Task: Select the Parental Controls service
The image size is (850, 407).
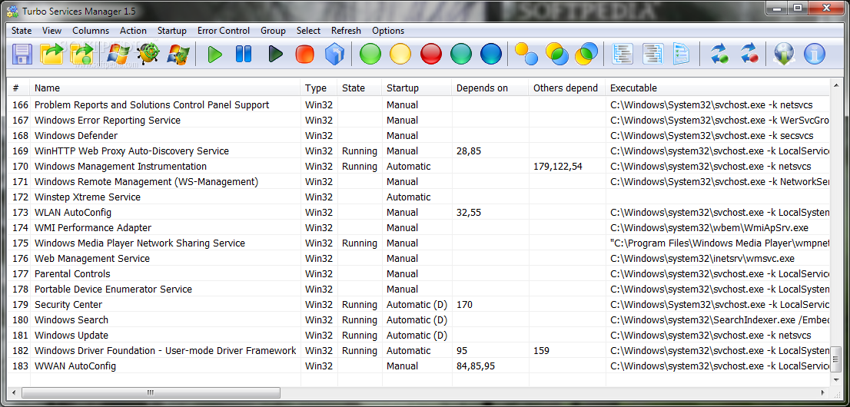Action: click(x=419, y=273)
